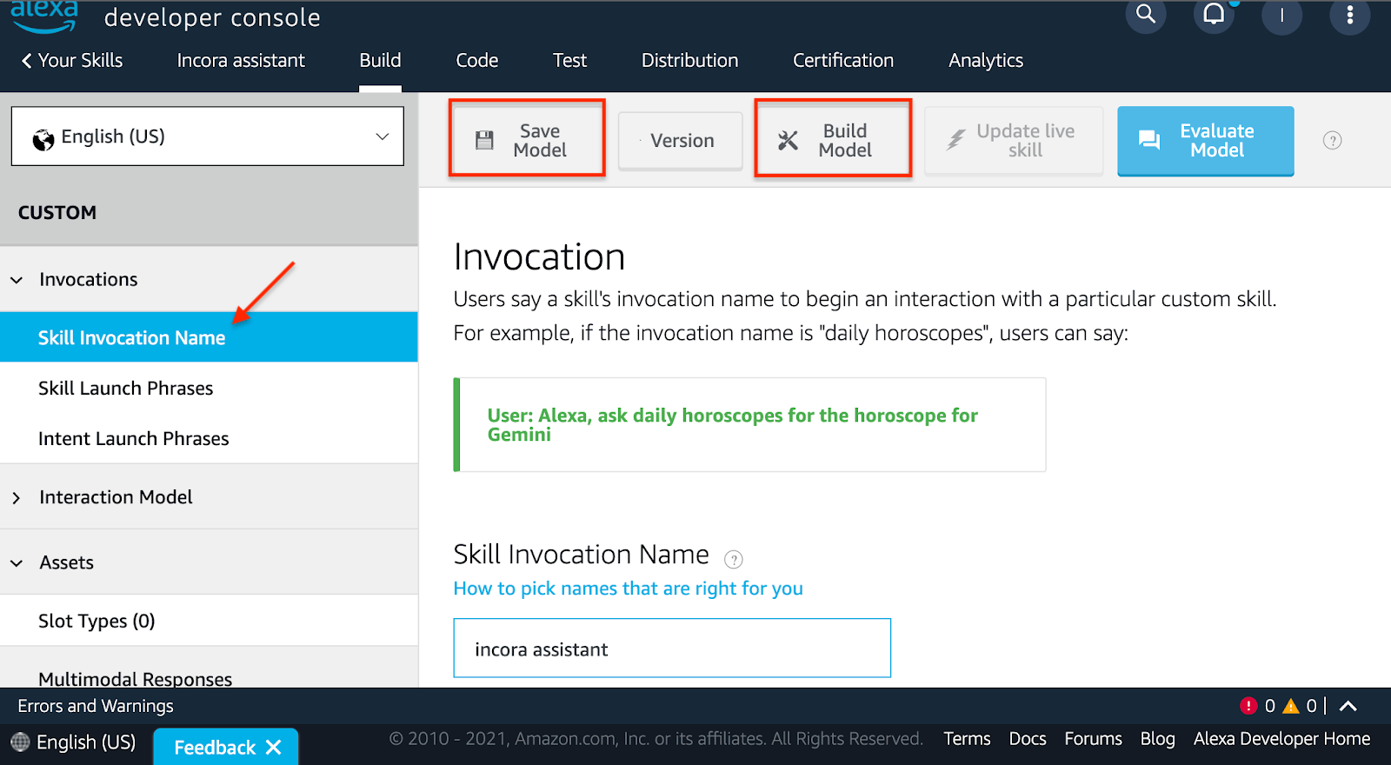Click the help icon next to Skill Invocation Name heading
This screenshot has height=765, width=1391.
(x=734, y=559)
